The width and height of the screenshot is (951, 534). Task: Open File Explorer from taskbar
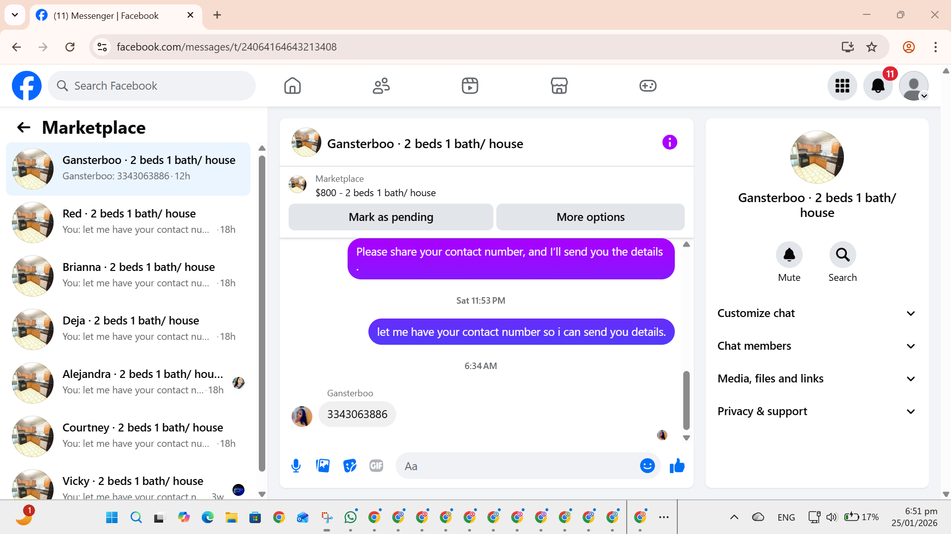[x=232, y=517]
